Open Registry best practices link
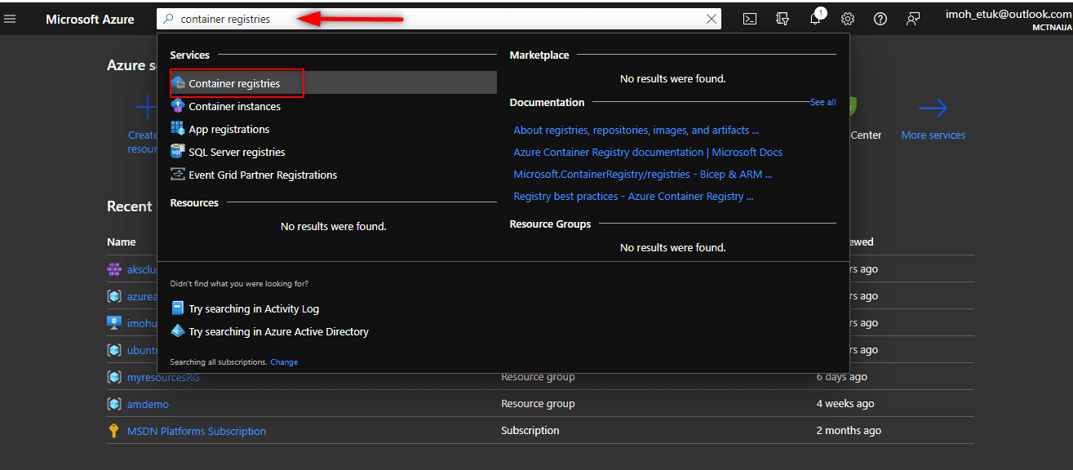The width and height of the screenshot is (1073, 470). point(633,196)
